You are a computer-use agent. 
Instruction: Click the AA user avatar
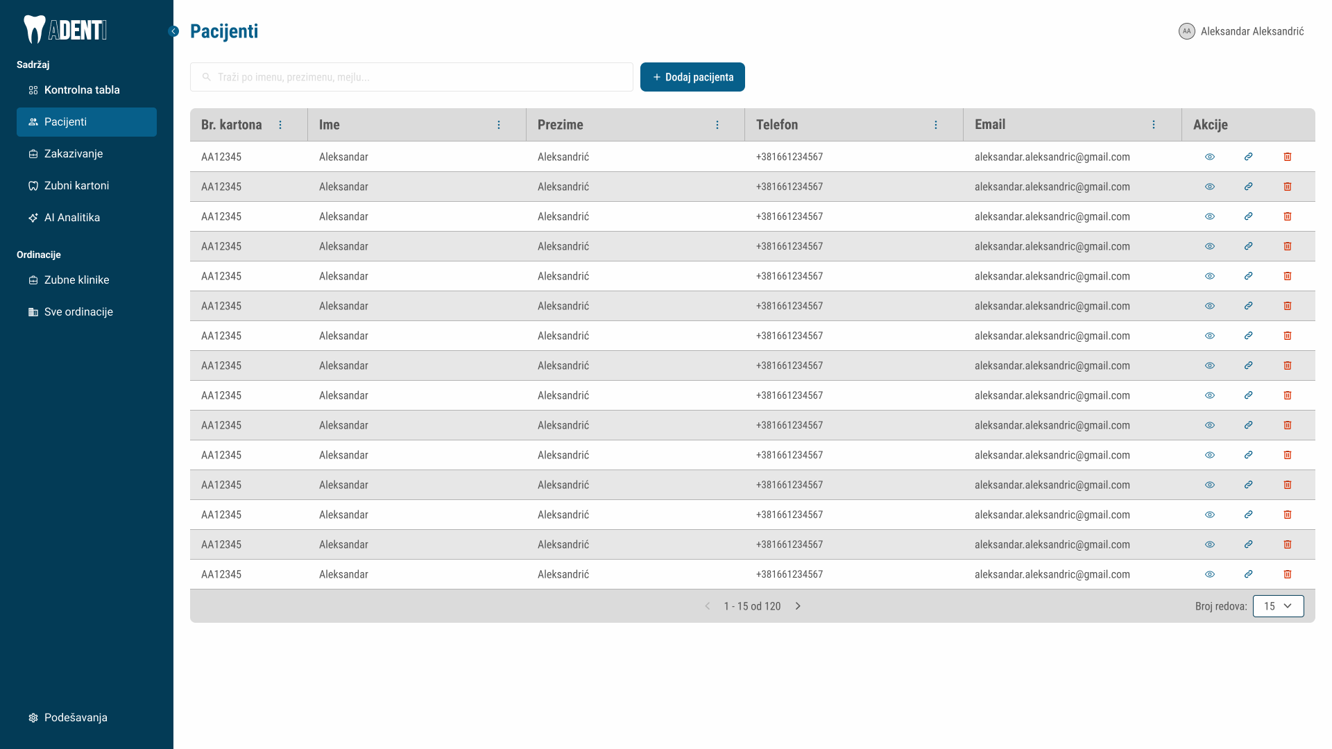pyautogui.click(x=1187, y=31)
